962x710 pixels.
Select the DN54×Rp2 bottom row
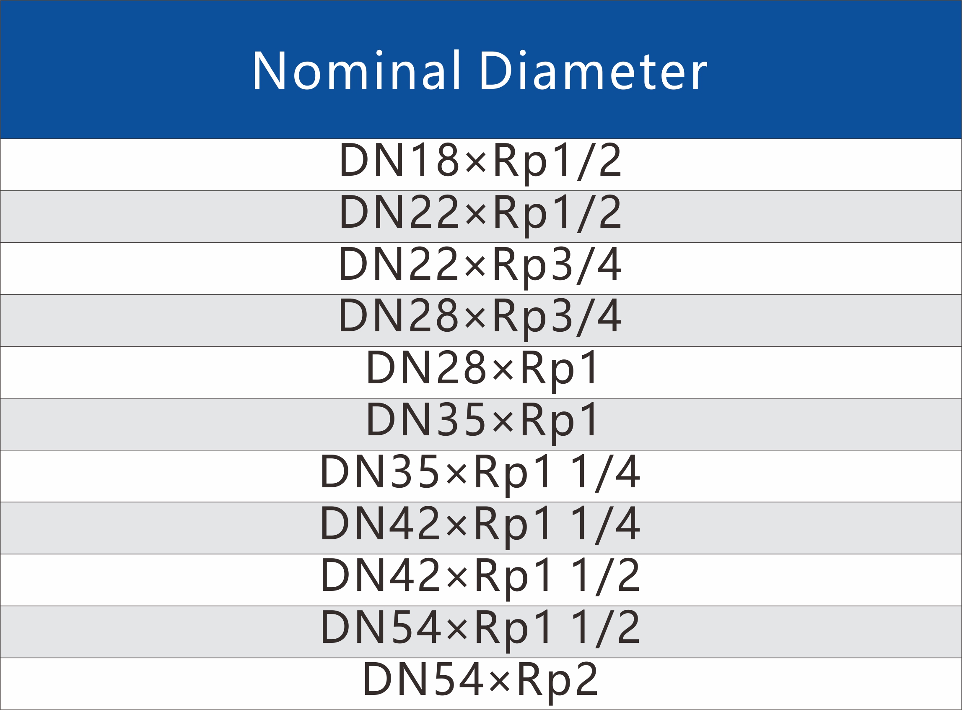pos(481,684)
